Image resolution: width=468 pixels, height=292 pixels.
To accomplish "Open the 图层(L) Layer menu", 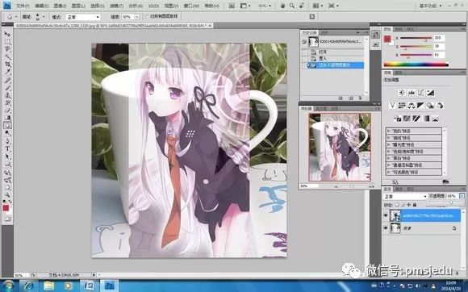I will (78, 6).
